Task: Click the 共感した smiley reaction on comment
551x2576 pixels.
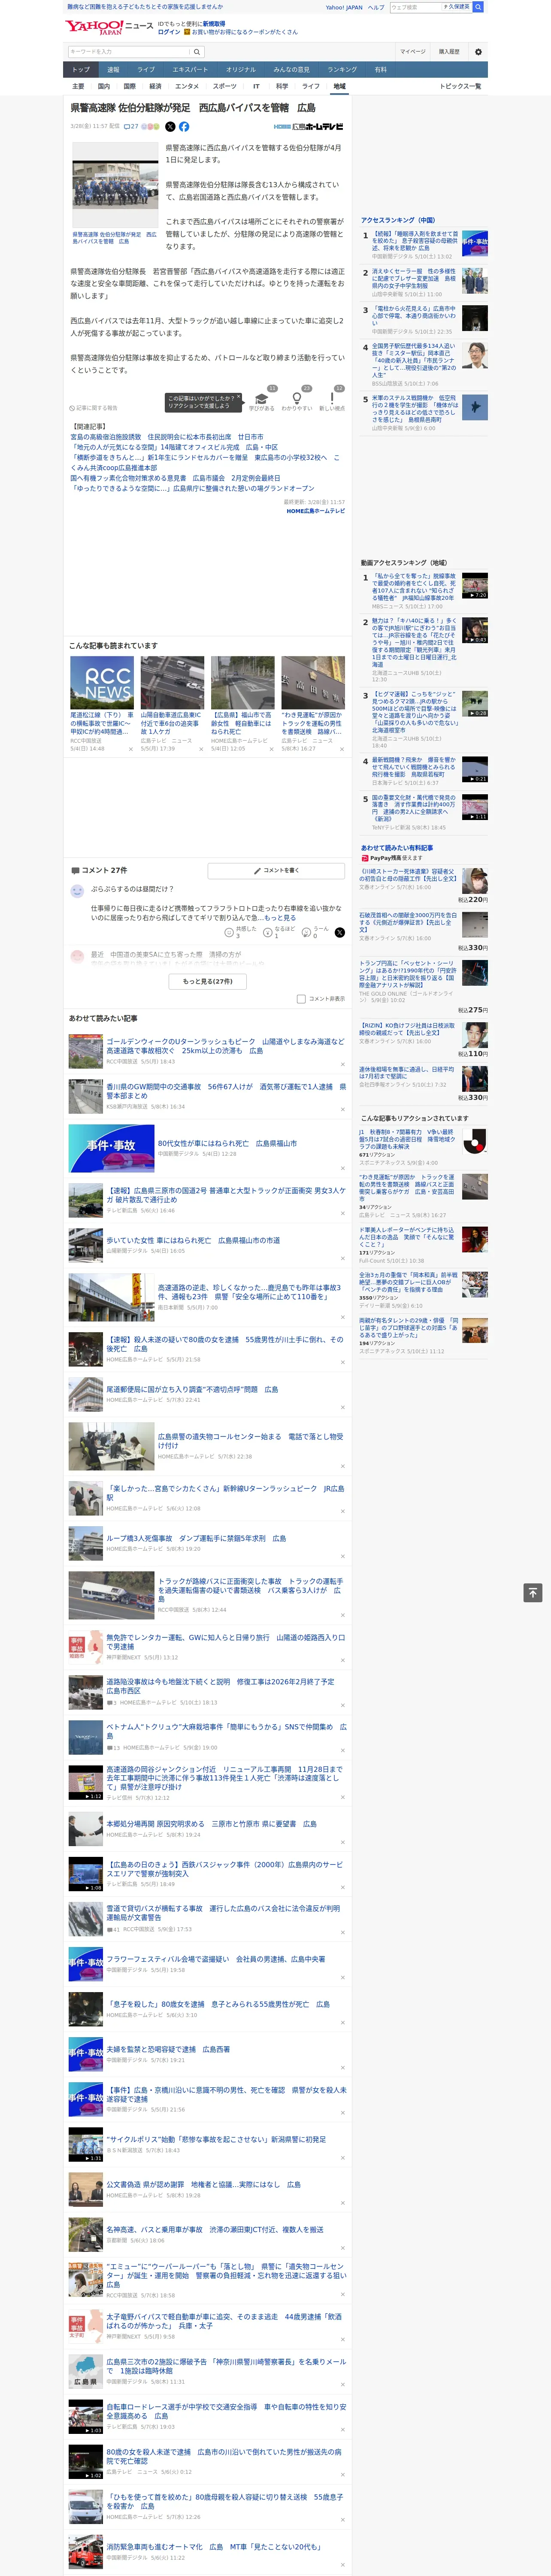Action: [x=241, y=932]
